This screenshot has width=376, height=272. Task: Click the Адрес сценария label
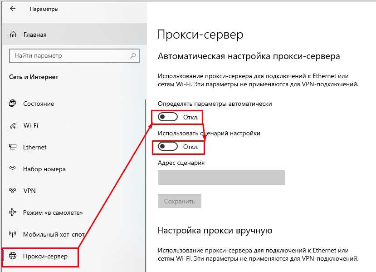point(181,163)
